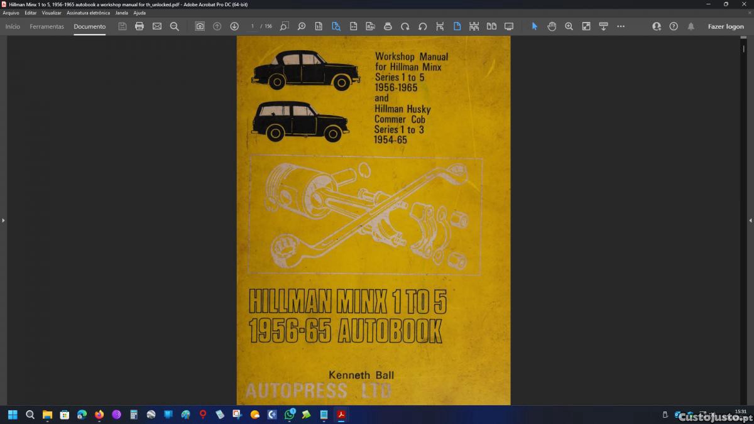Toggle single page view mode
This screenshot has width=754, height=424.
[457, 26]
